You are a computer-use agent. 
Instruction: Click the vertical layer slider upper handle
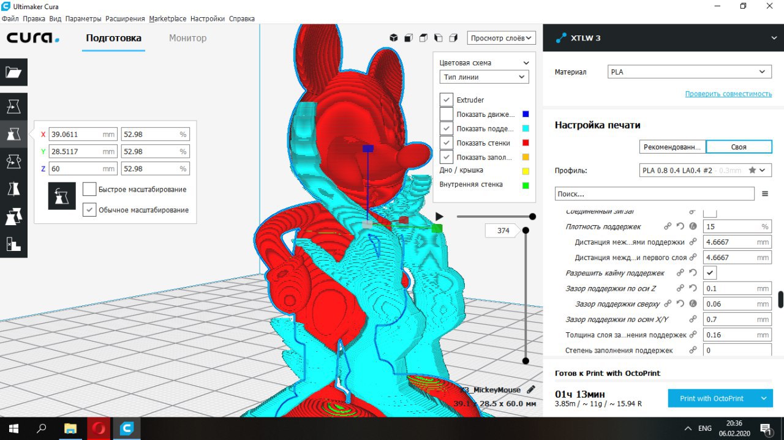point(525,231)
